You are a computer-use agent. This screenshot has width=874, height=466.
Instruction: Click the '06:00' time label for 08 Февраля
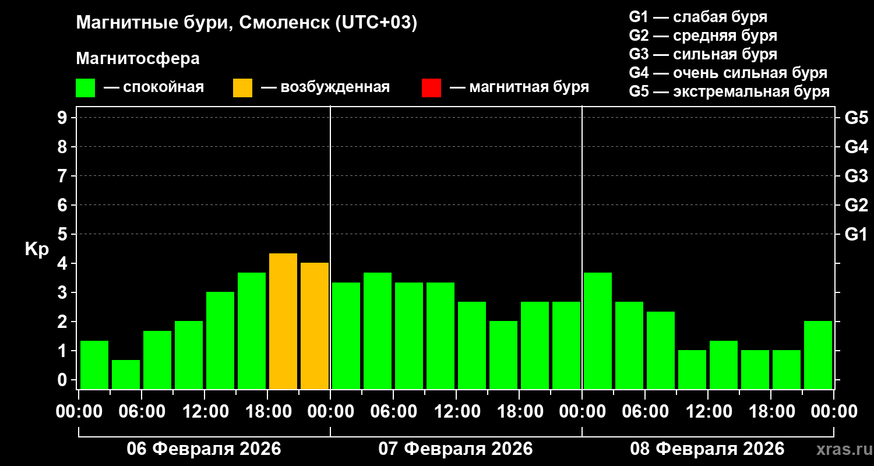(644, 412)
